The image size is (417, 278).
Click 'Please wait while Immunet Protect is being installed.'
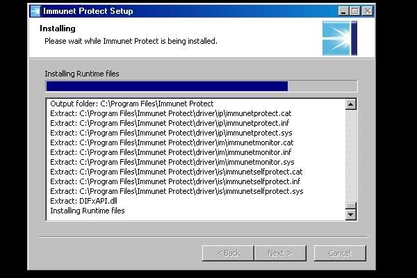(131, 41)
